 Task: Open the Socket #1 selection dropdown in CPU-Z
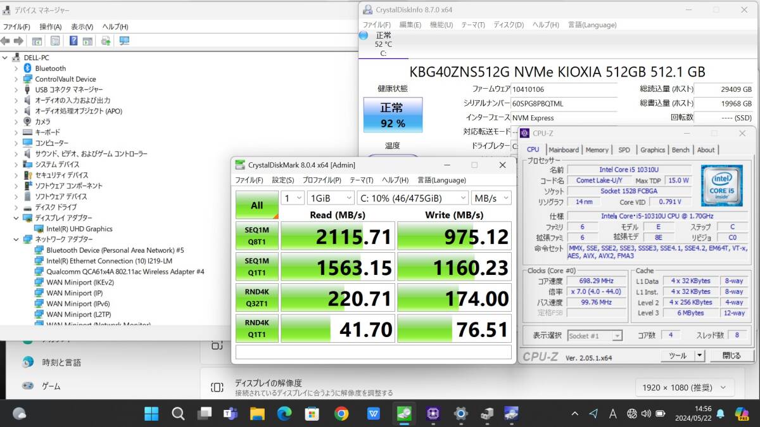(595, 336)
